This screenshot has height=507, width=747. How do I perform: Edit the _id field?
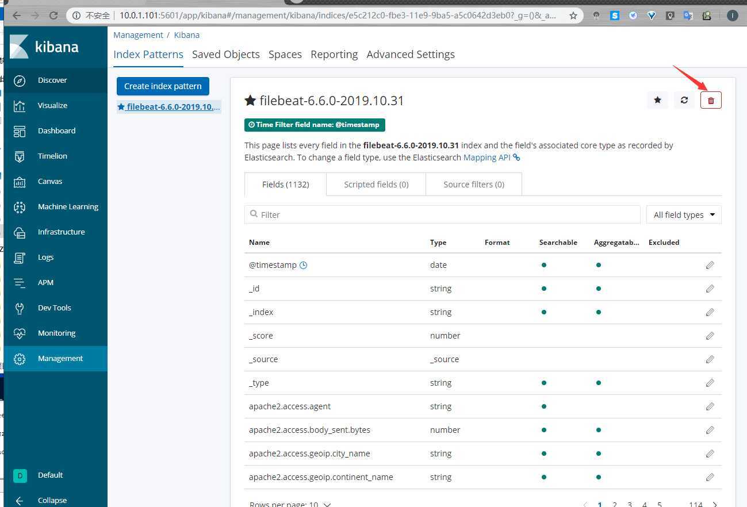[x=710, y=289]
